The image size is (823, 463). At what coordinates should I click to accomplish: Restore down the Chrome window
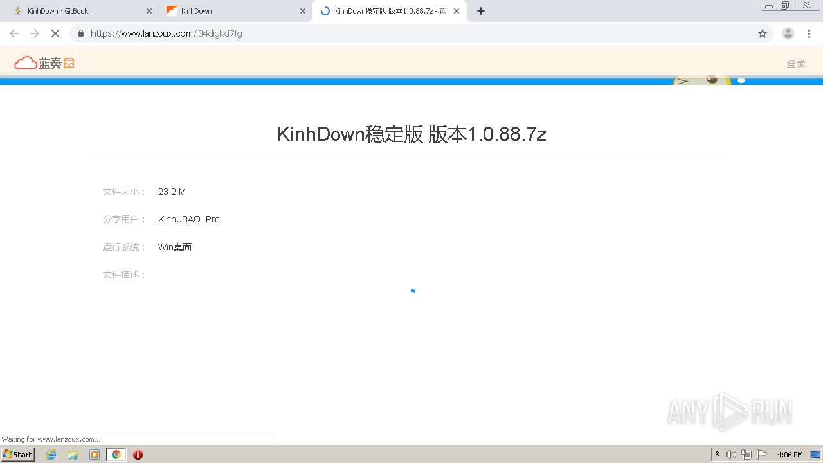(x=785, y=5)
